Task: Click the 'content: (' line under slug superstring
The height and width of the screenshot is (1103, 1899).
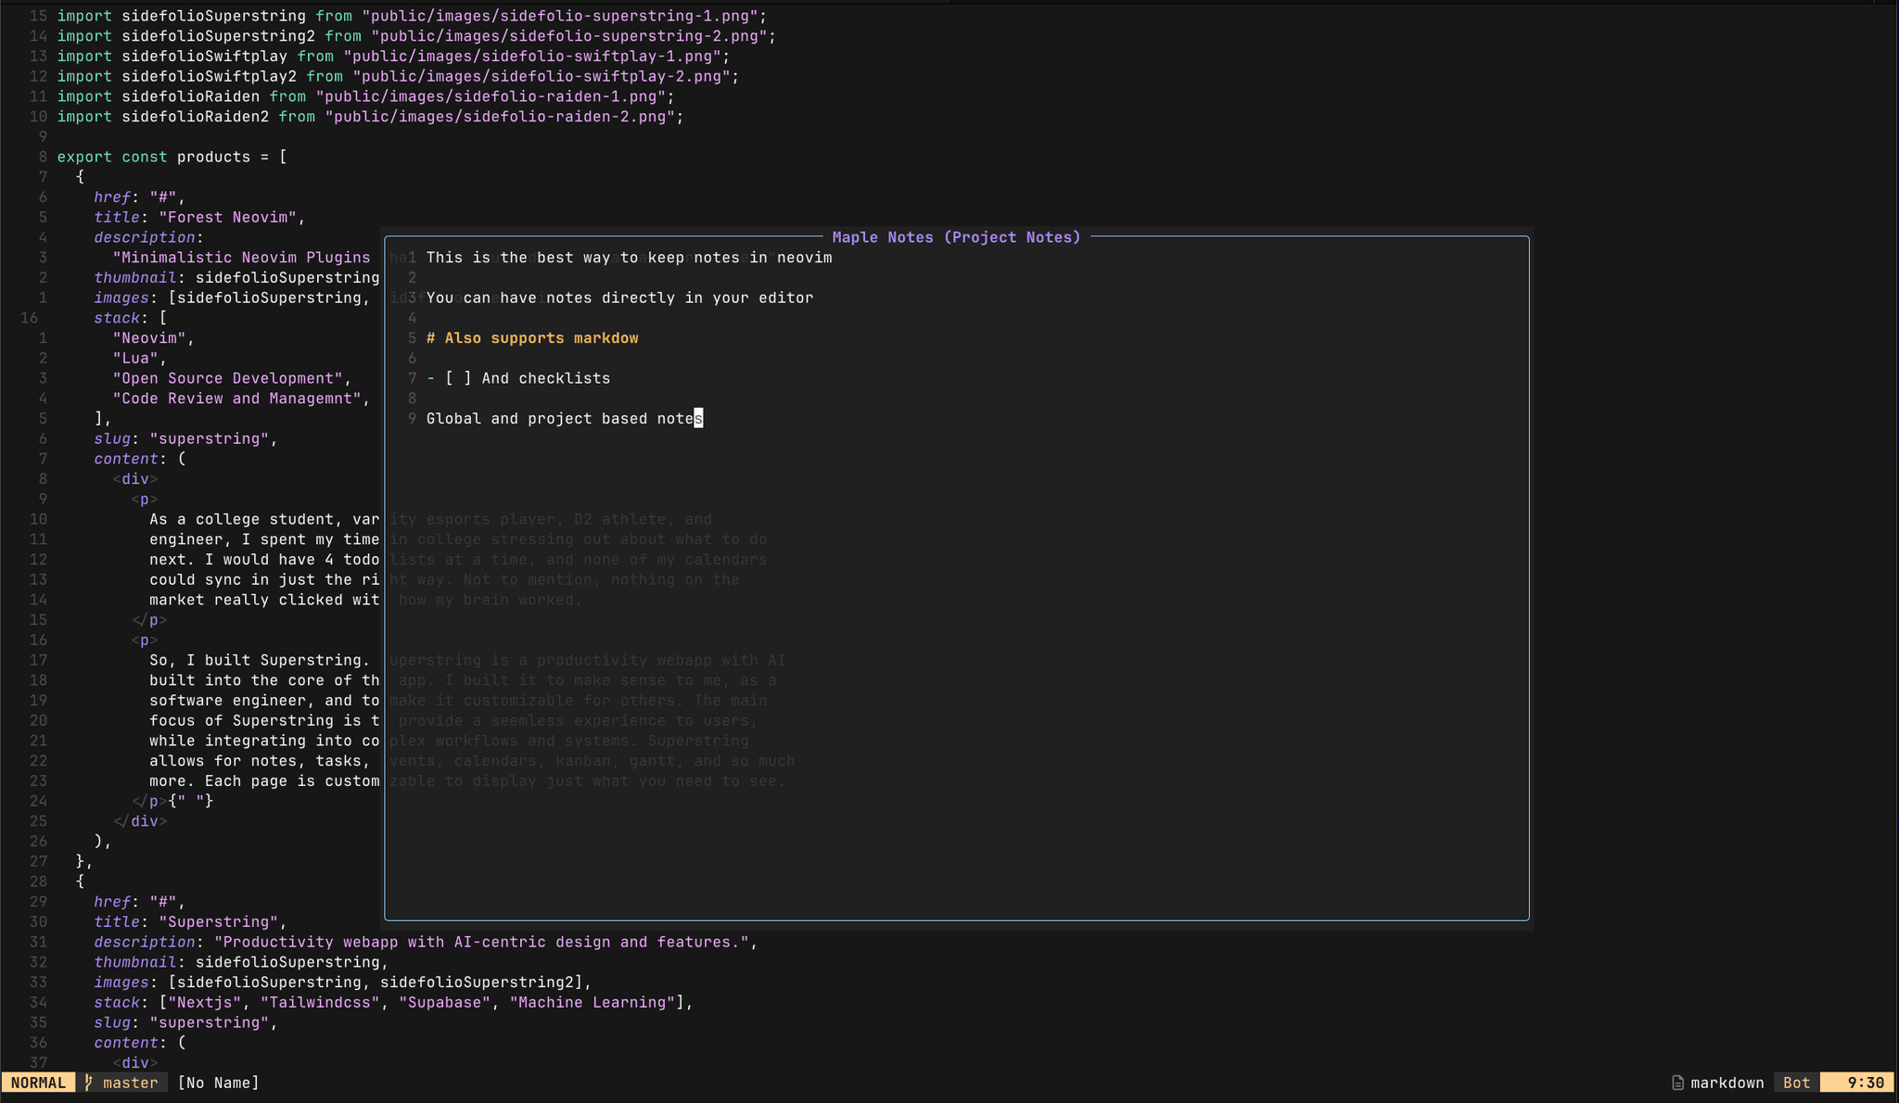Action: [139, 459]
